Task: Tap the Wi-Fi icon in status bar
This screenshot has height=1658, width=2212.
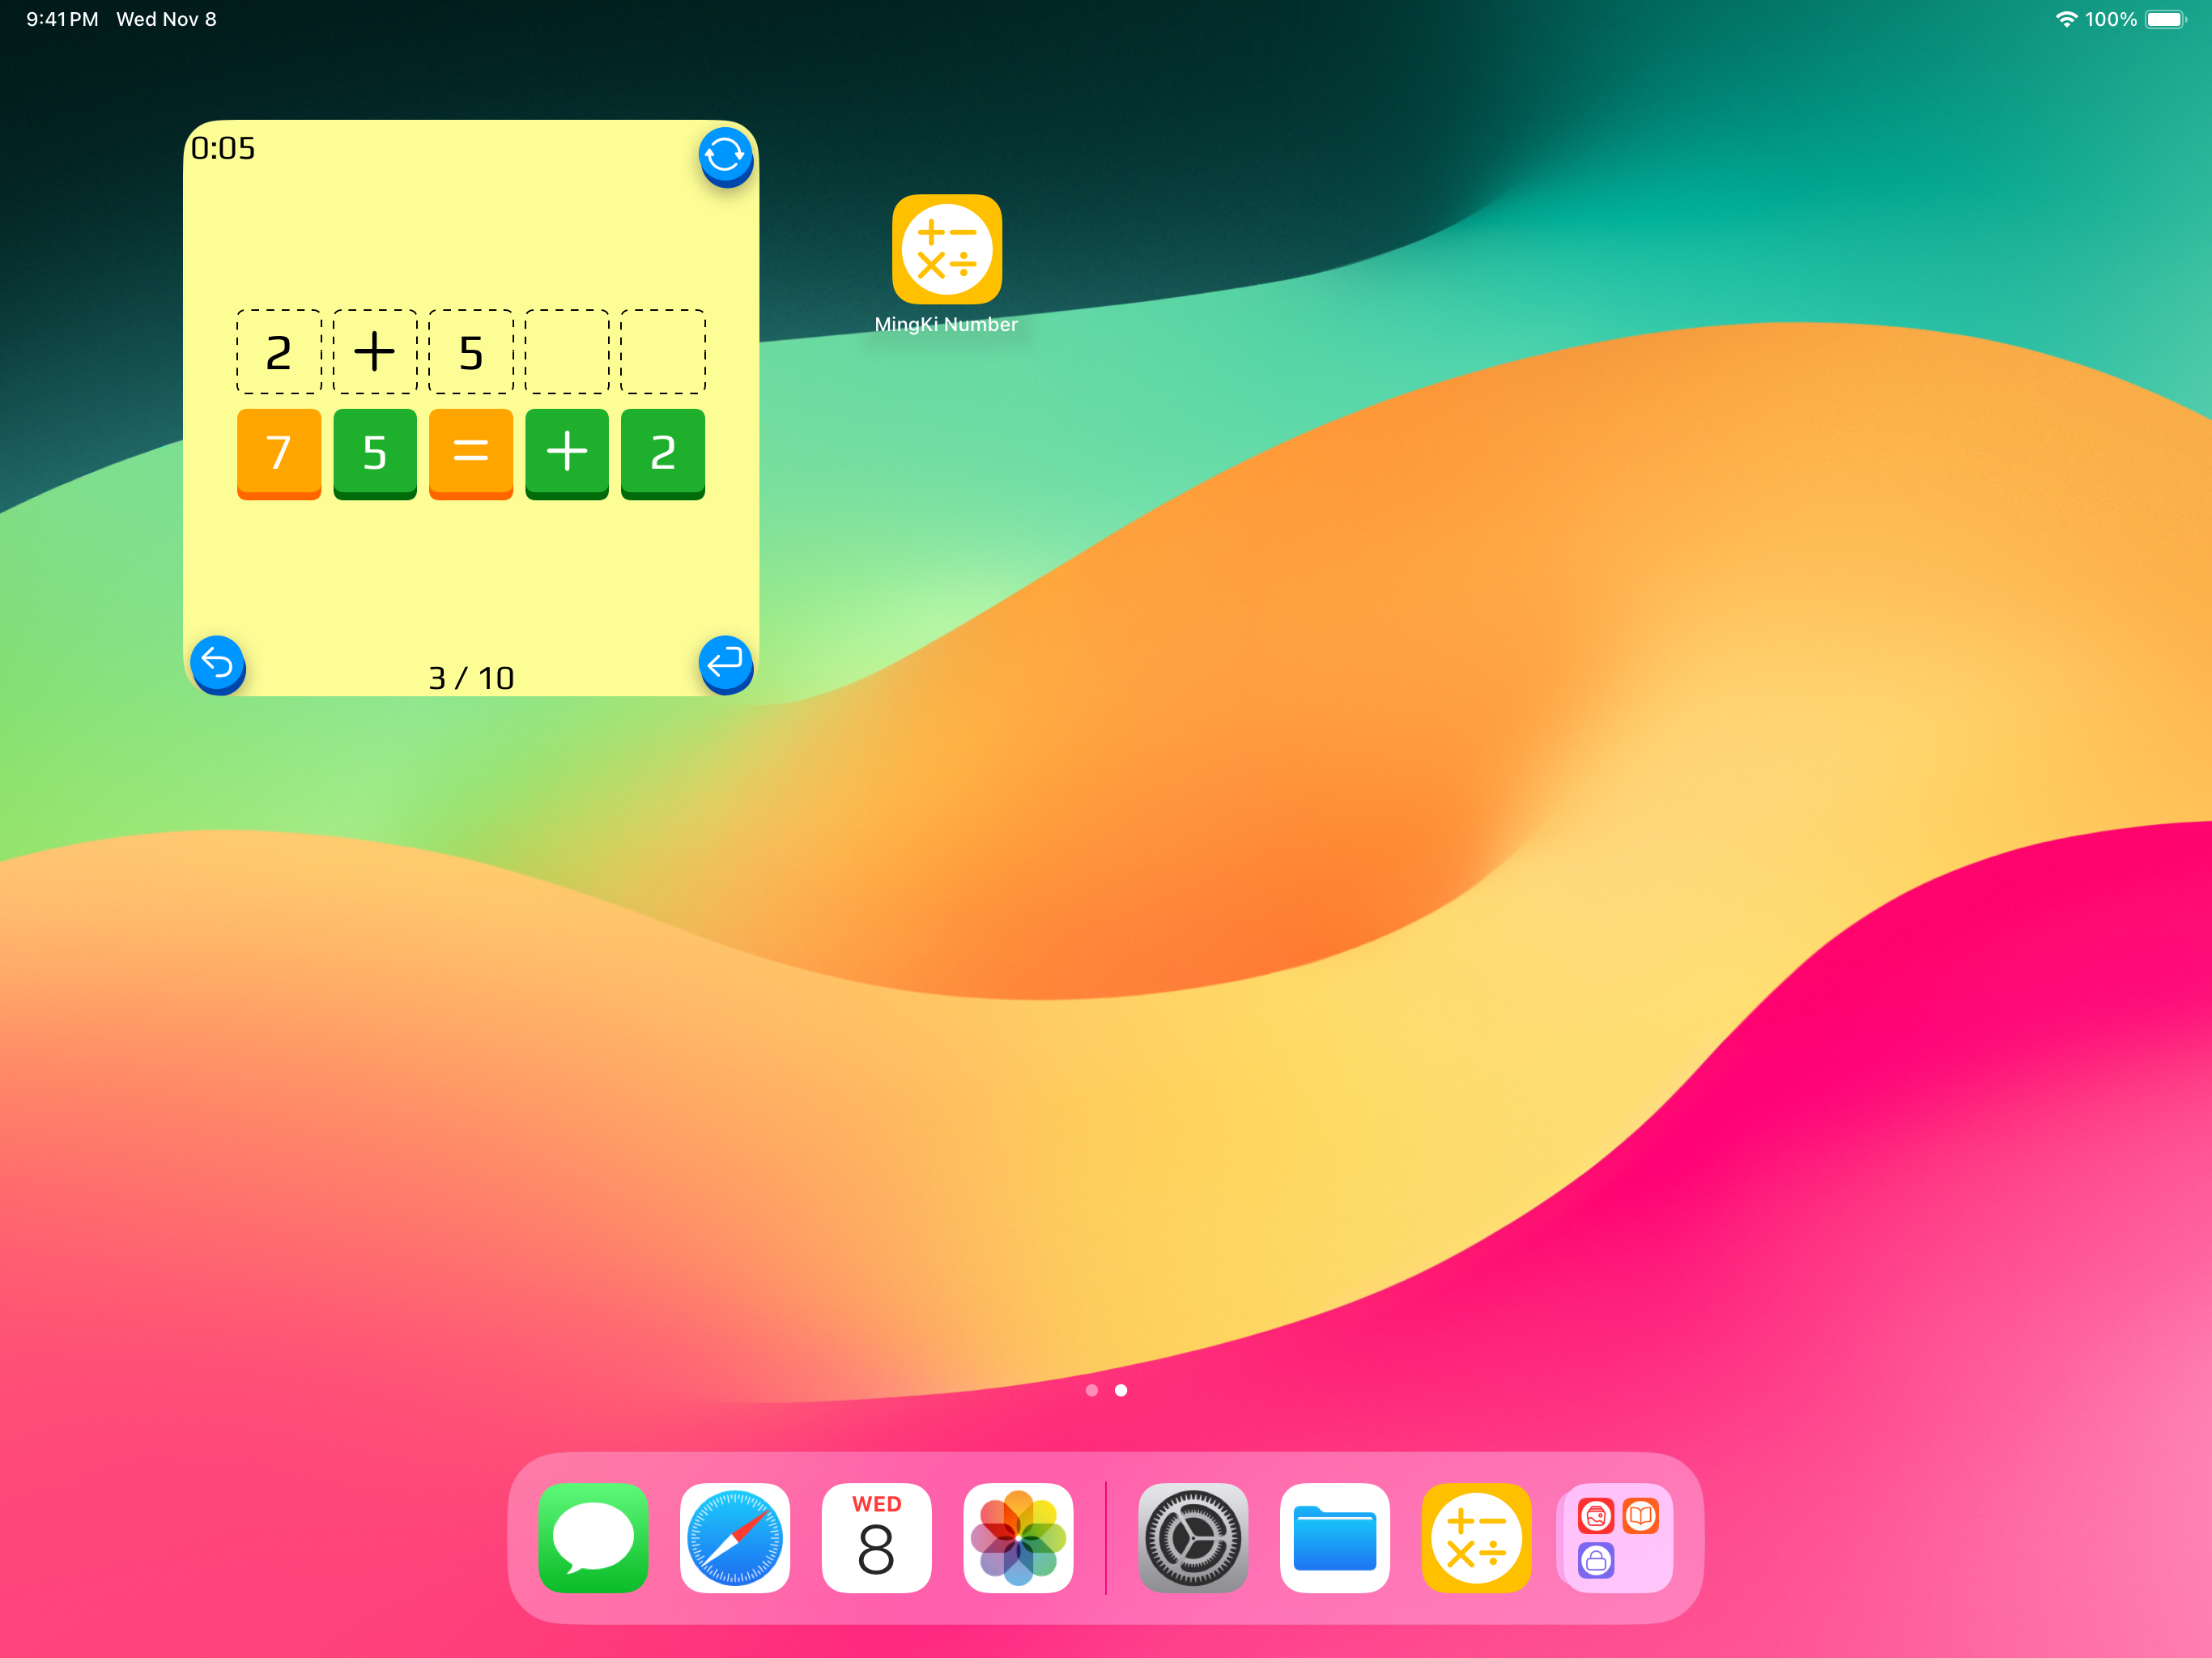Action: (x=2066, y=19)
